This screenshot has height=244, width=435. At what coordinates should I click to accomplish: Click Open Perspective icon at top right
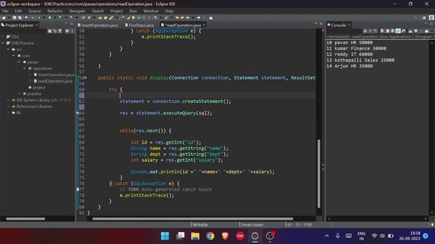pyautogui.click(x=424, y=18)
